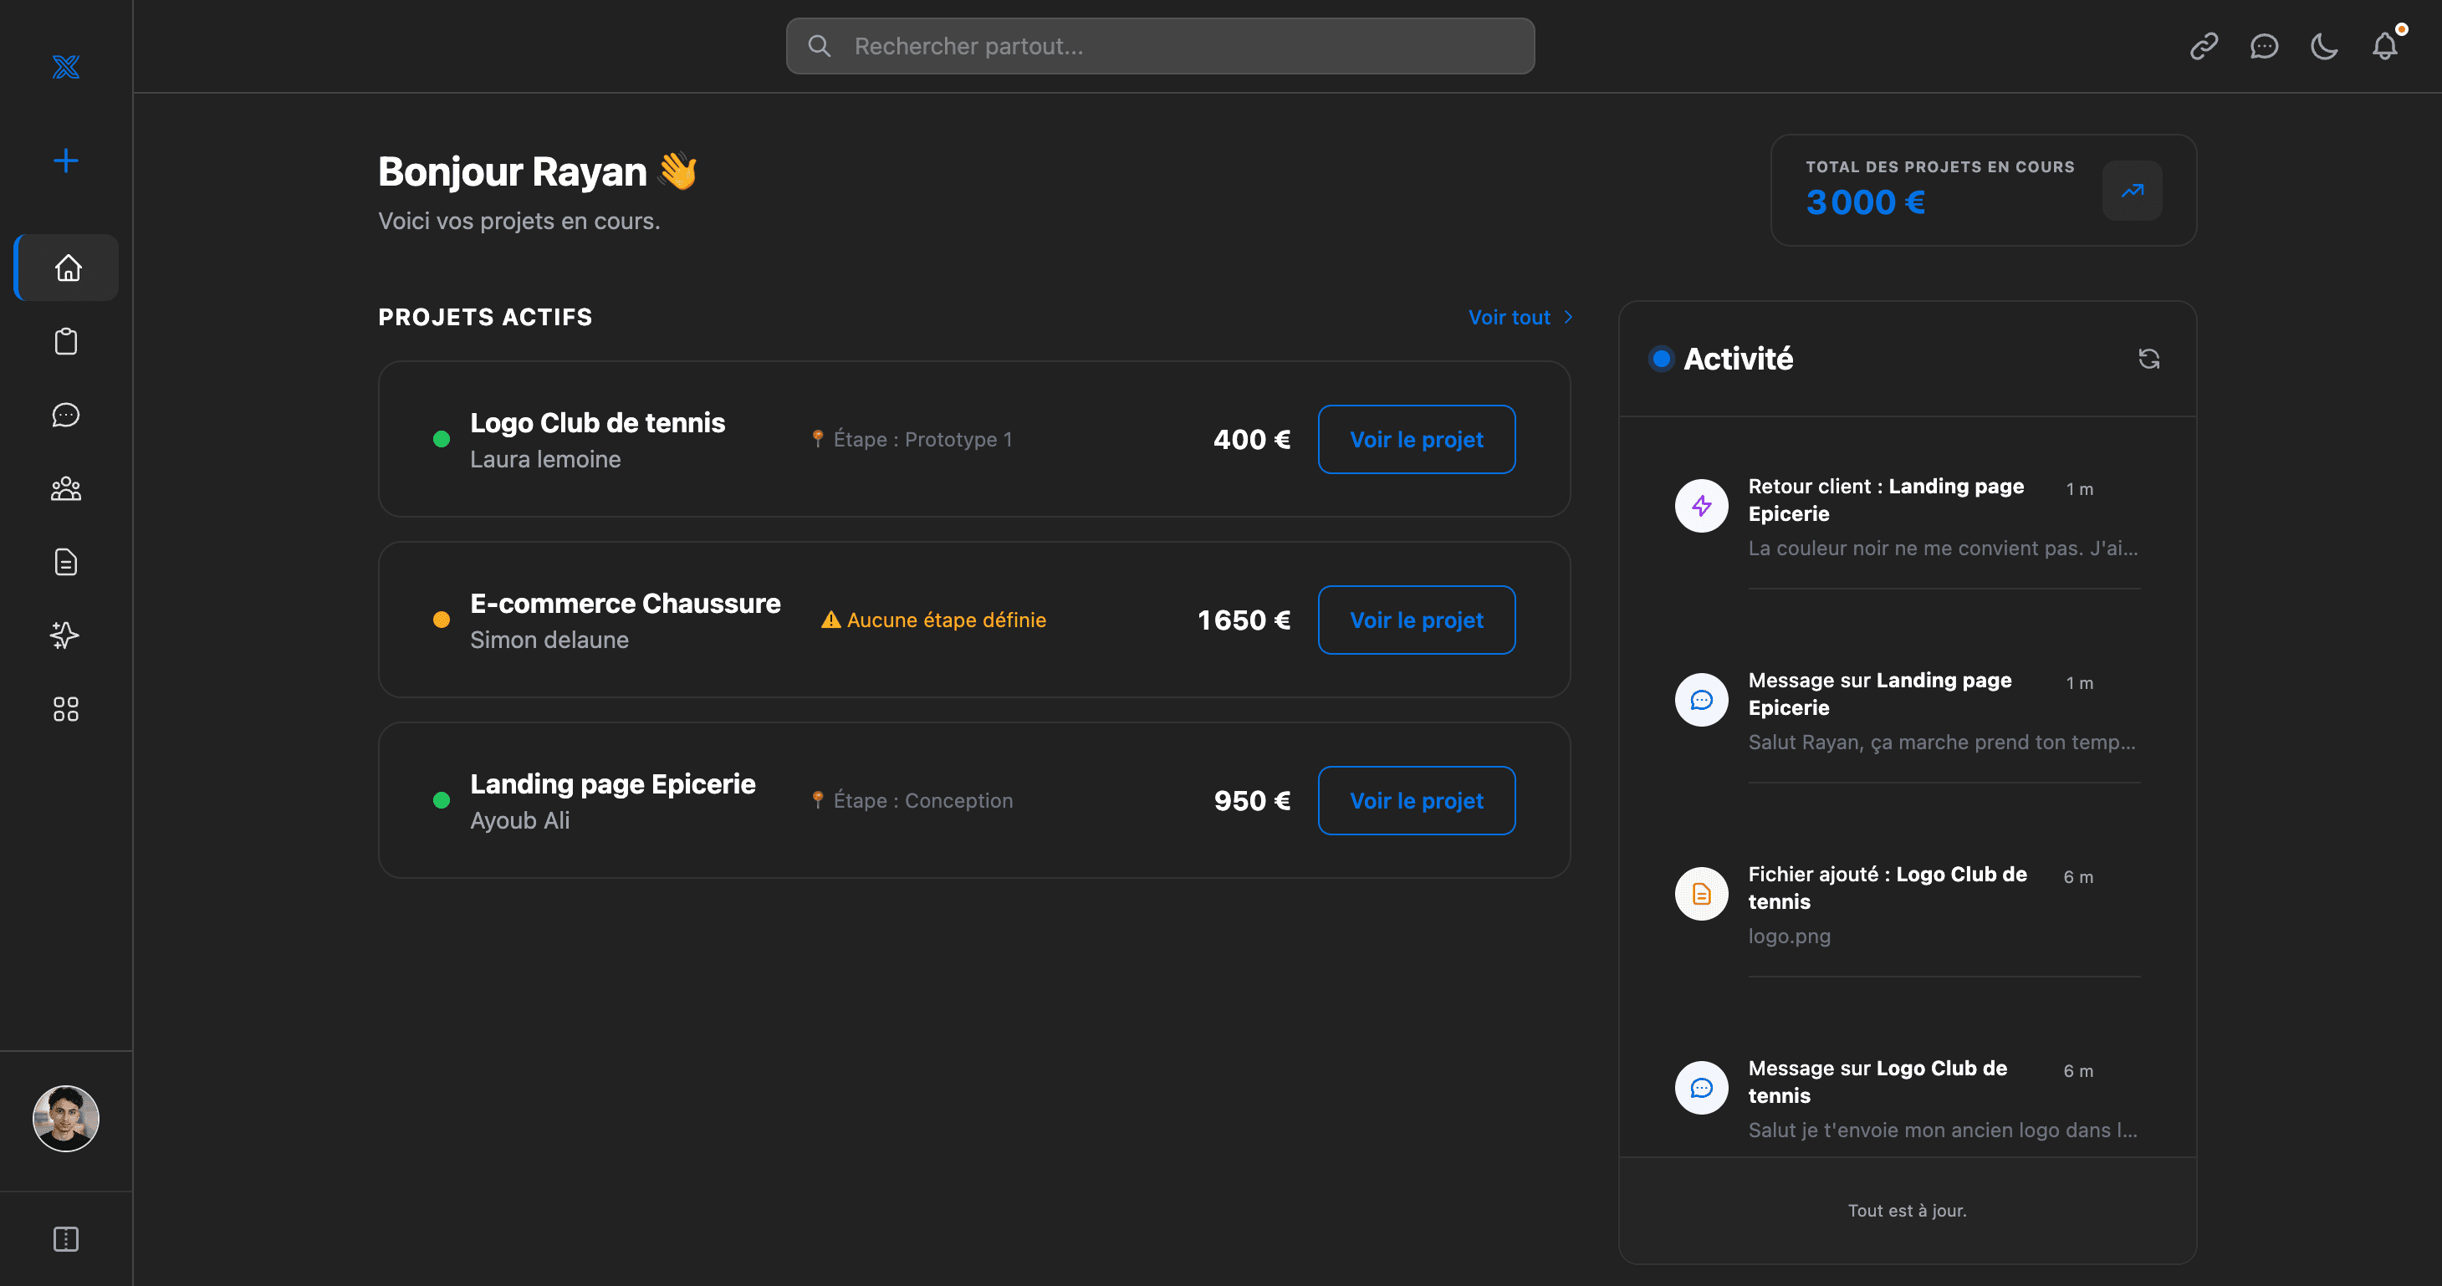Collapse the sidebar with the bottom panel icon
The width and height of the screenshot is (2442, 1286).
[x=65, y=1238]
